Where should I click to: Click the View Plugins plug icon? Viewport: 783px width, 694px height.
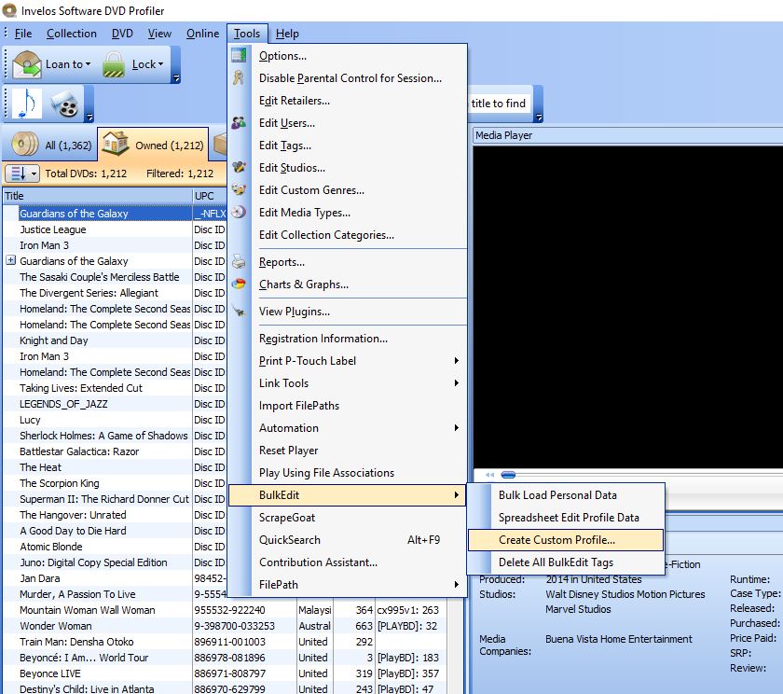(239, 312)
